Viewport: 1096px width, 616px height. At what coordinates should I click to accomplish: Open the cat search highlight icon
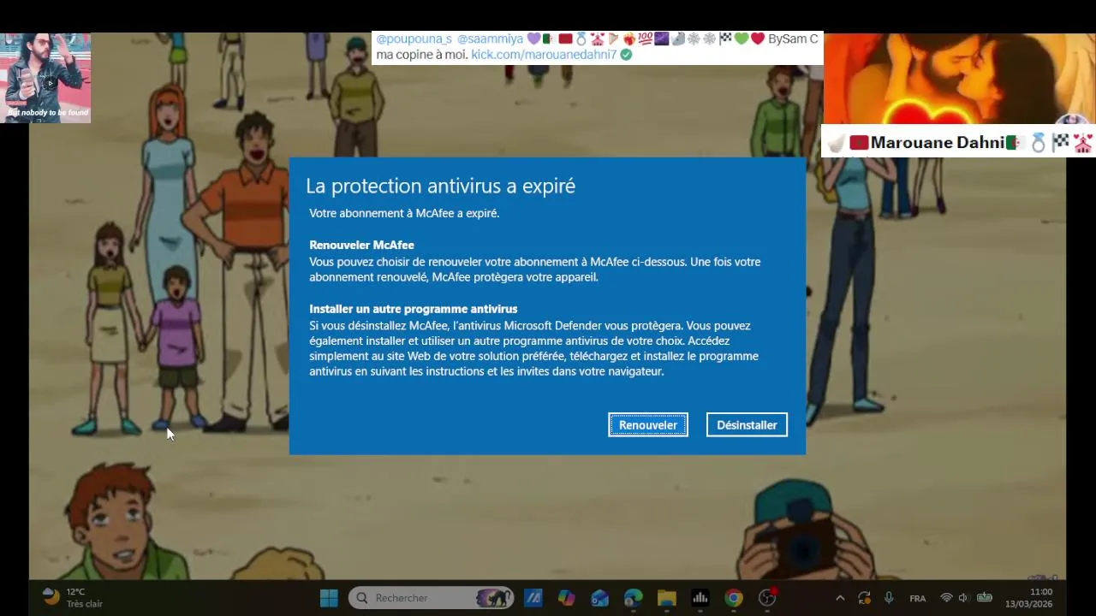tap(493, 598)
